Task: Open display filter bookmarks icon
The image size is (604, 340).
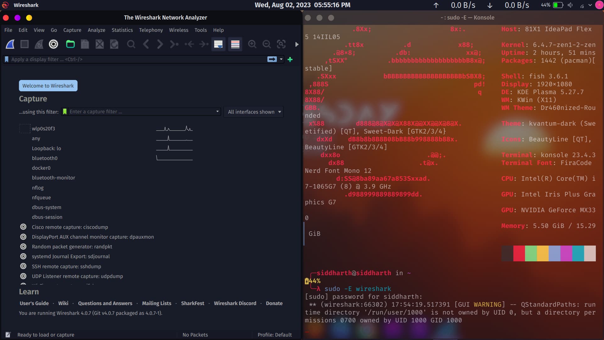Action: pos(7,59)
